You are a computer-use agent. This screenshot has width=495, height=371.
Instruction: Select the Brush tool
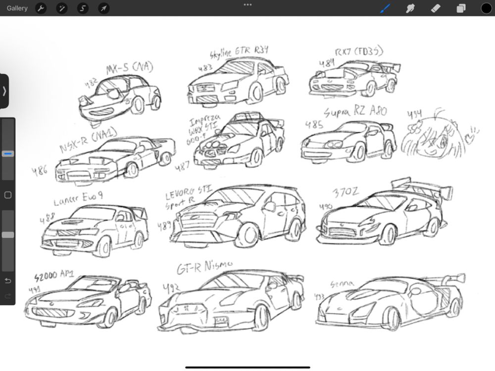[385, 8]
